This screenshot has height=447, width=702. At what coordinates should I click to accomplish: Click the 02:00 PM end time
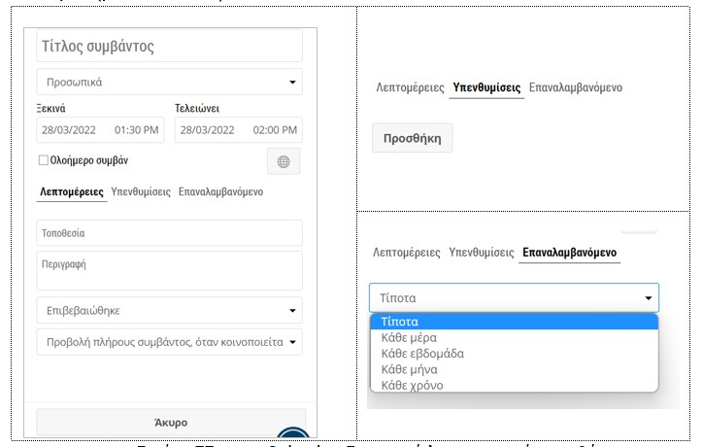[275, 130]
